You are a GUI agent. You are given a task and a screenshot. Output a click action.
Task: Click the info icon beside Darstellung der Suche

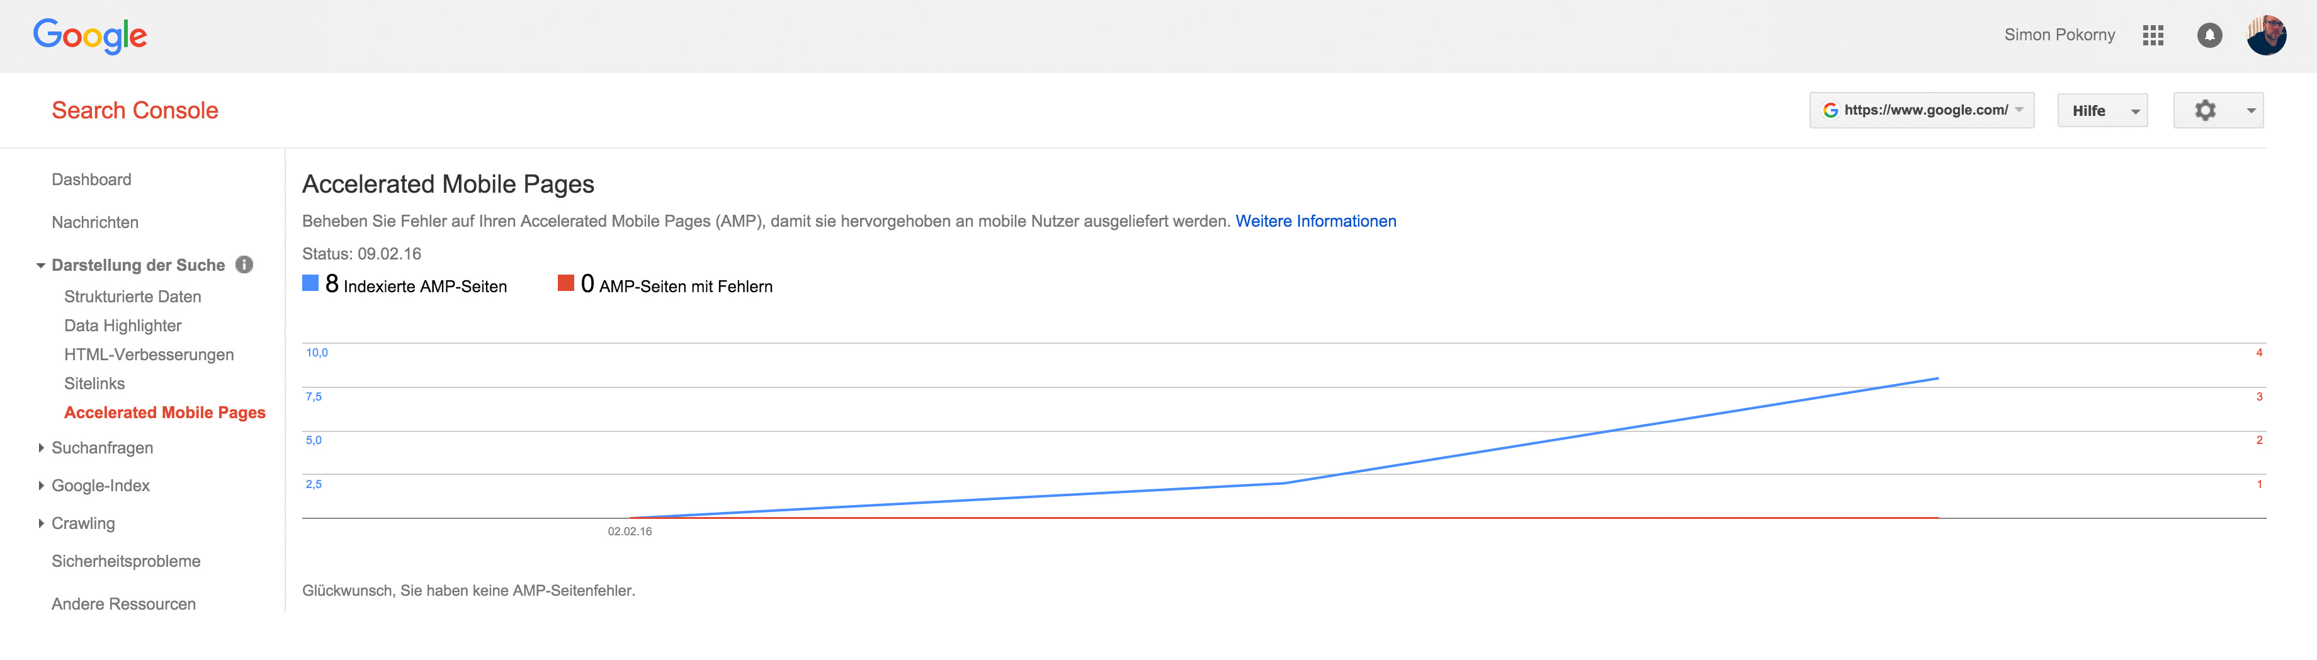[244, 265]
